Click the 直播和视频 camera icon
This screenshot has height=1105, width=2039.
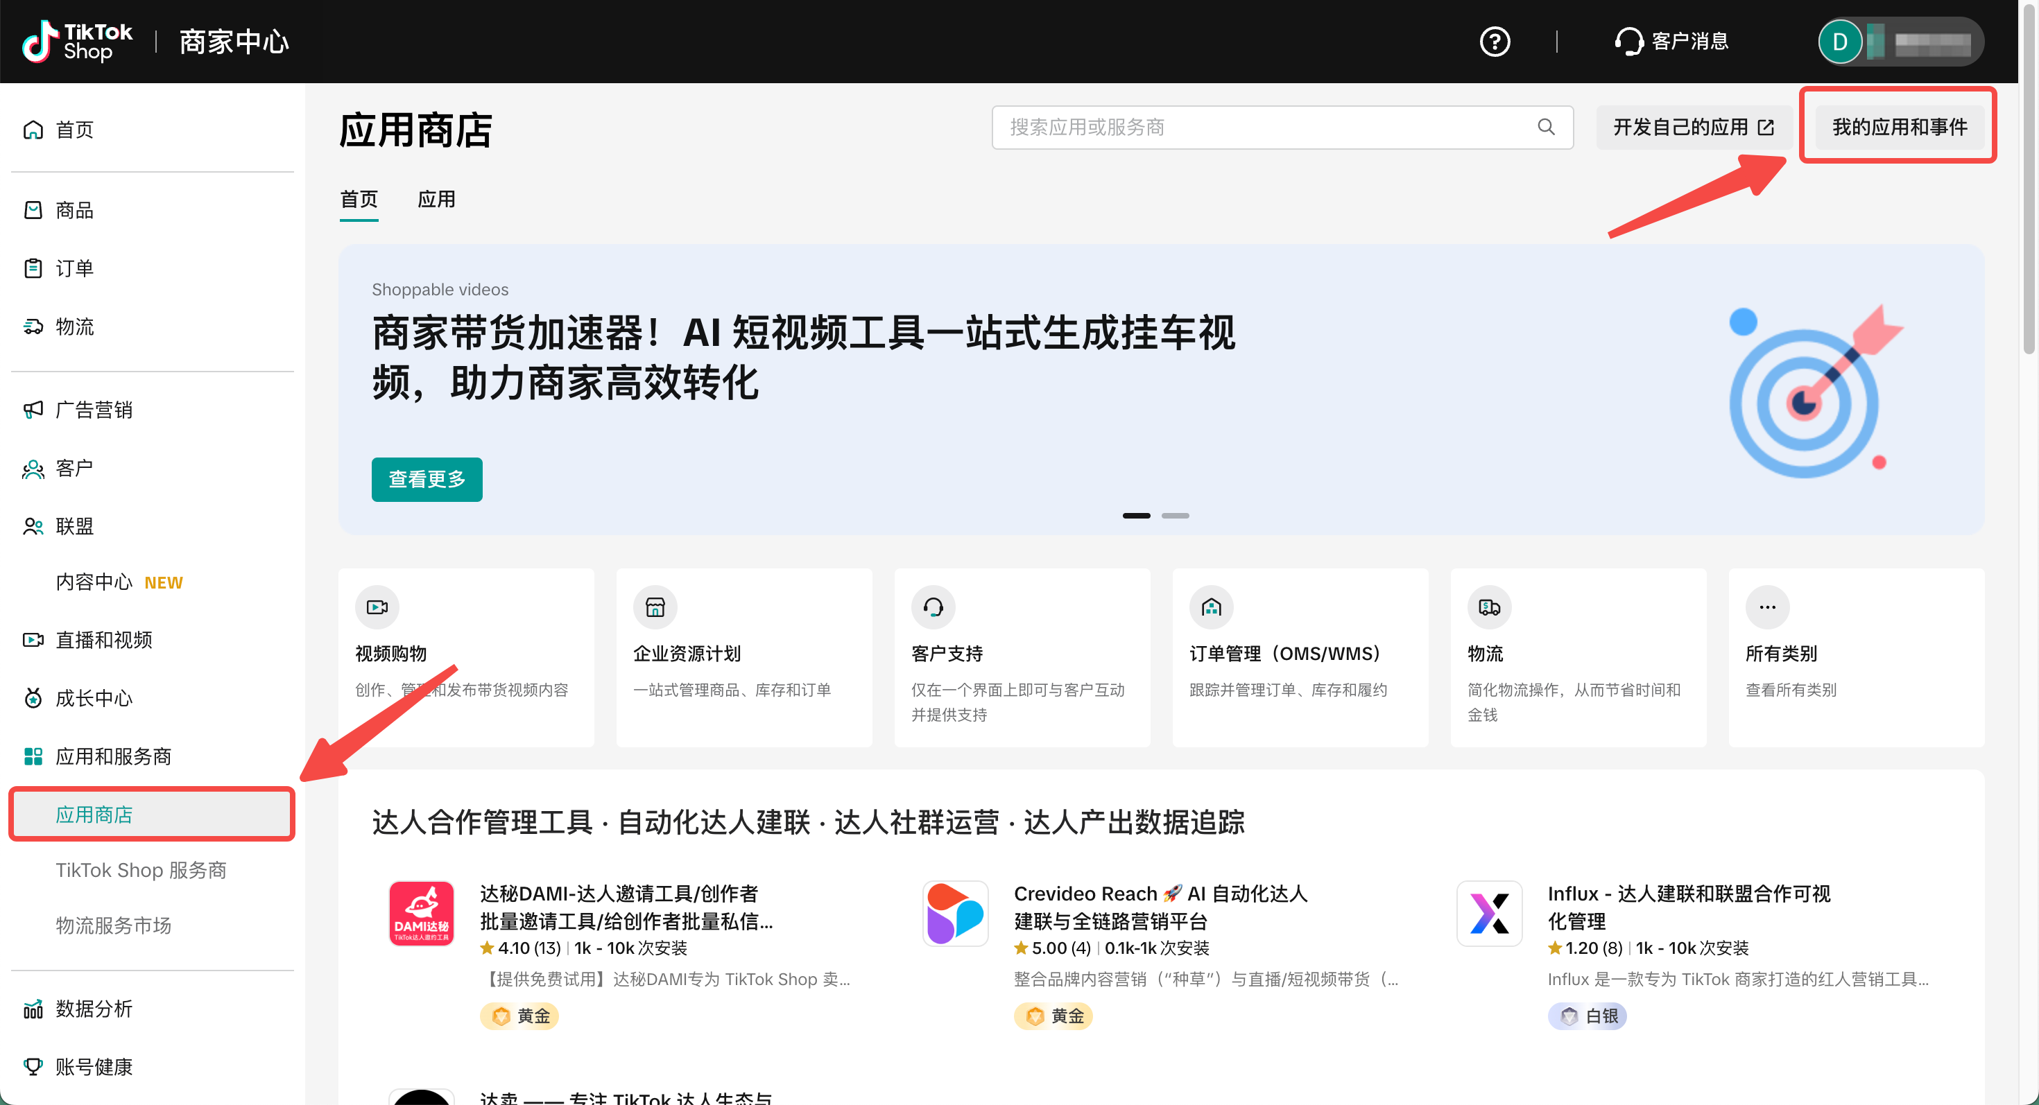click(33, 640)
